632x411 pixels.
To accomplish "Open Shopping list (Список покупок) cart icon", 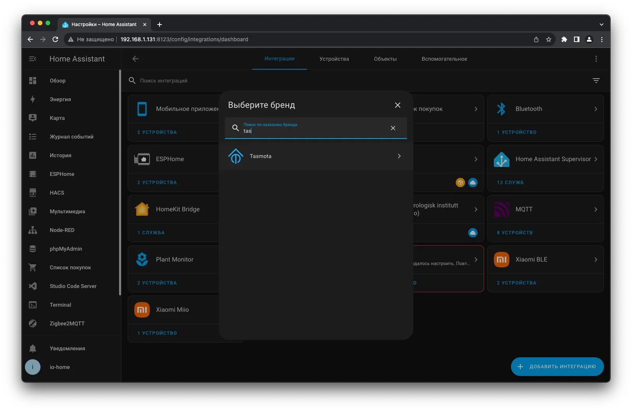I will (33, 267).
